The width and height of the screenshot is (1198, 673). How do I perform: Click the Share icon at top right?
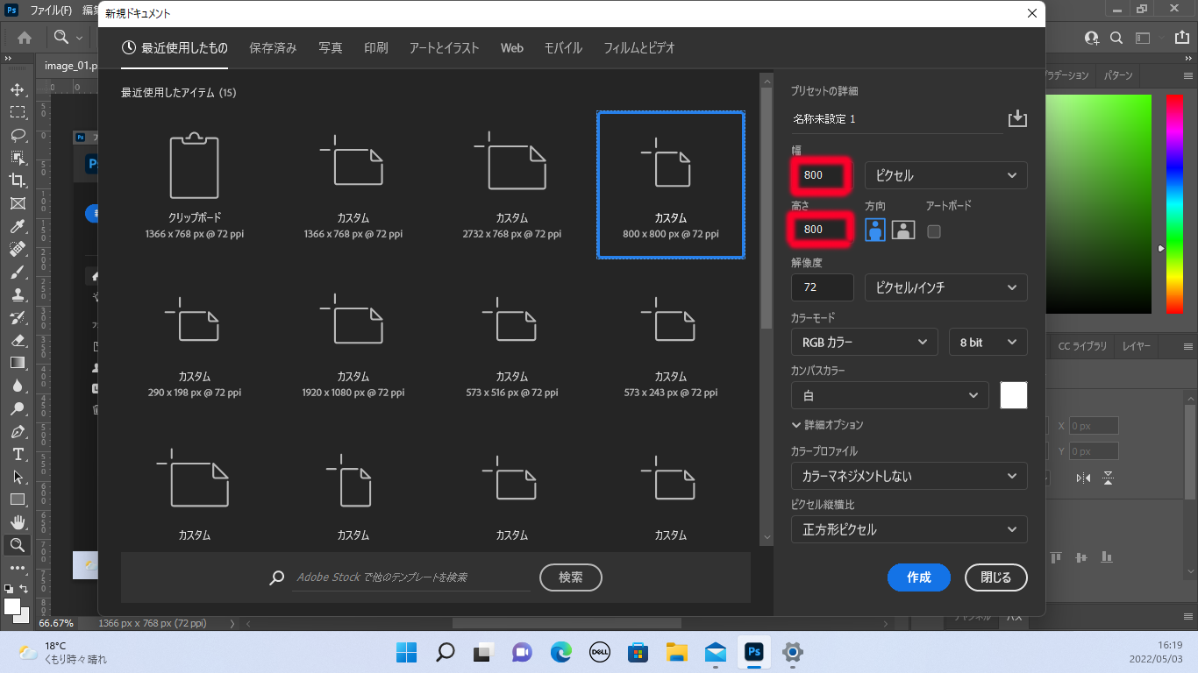(x=1180, y=38)
